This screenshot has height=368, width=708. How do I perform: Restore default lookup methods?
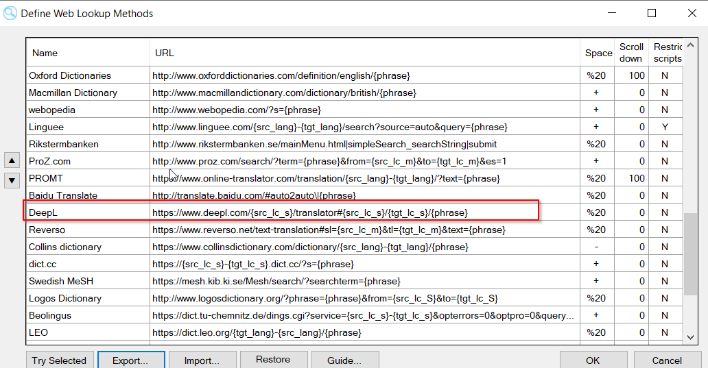(x=274, y=359)
